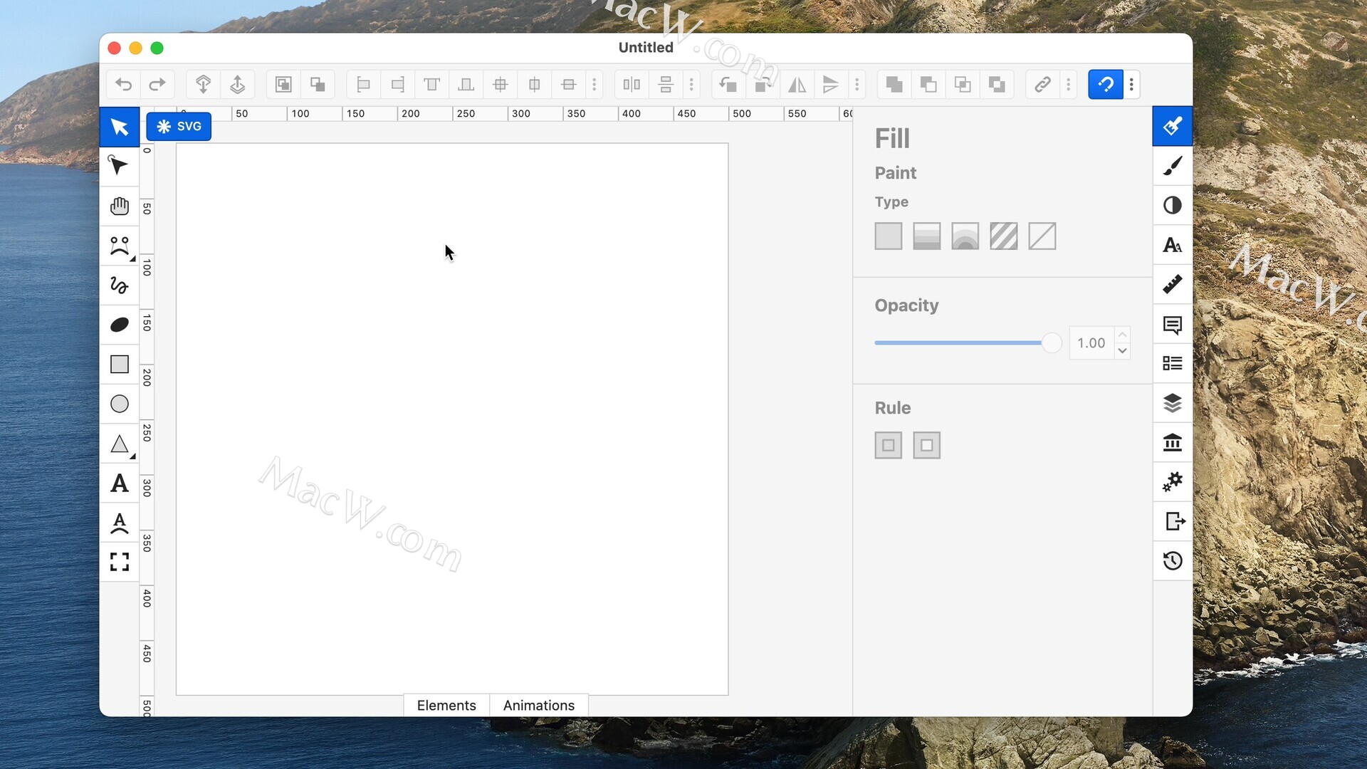Select the Circle ellipse tool

click(120, 404)
